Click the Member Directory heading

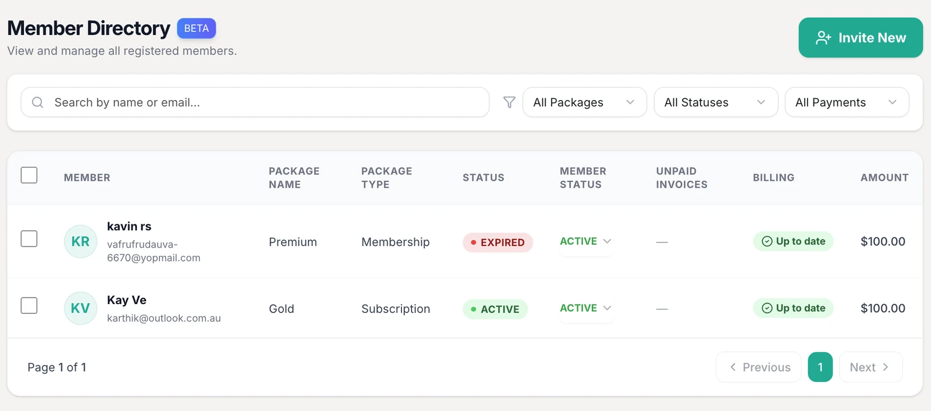tap(89, 28)
